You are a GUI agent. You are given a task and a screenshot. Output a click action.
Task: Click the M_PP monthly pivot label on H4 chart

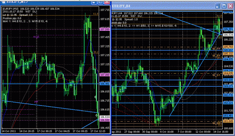click(x=217, y=56)
